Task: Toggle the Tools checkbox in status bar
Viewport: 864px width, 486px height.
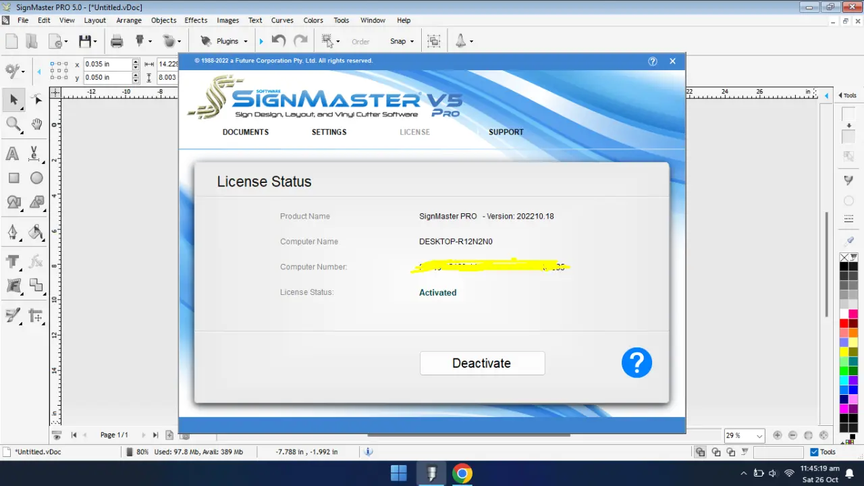Action: point(815,452)
